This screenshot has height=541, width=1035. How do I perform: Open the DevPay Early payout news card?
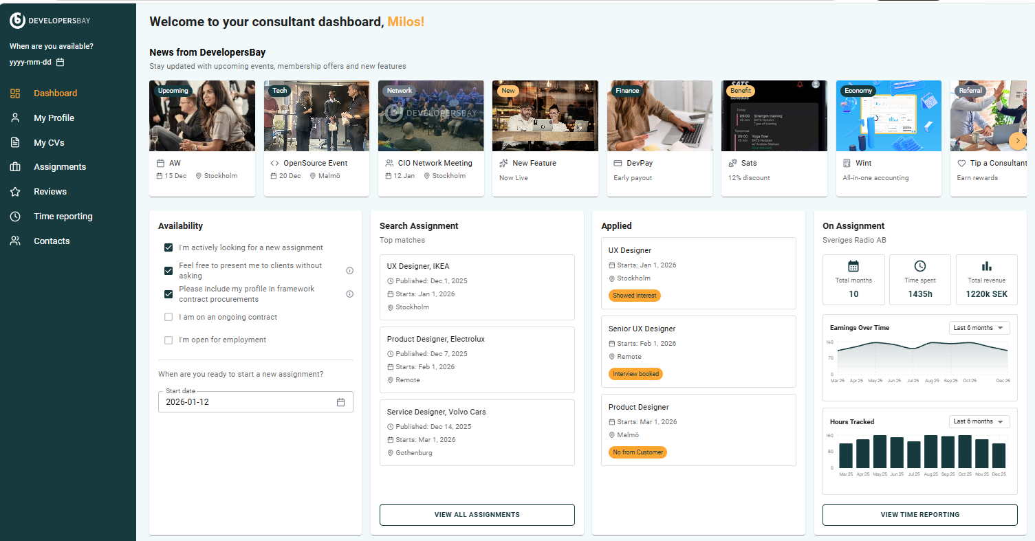[660, 138]
